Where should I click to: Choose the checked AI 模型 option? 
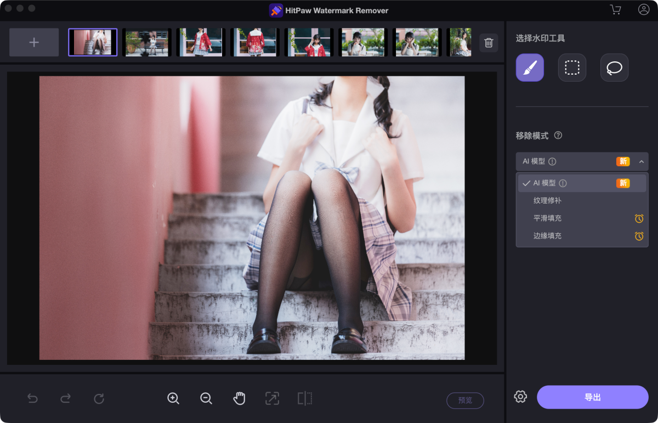pyautogui.click(x=582, y=183)
